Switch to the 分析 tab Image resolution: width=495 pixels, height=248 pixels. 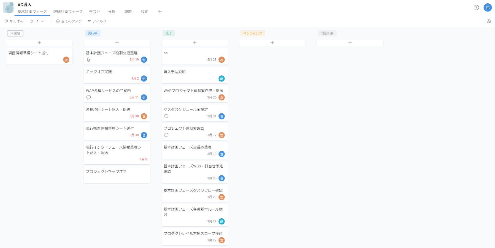pos(111,12)
